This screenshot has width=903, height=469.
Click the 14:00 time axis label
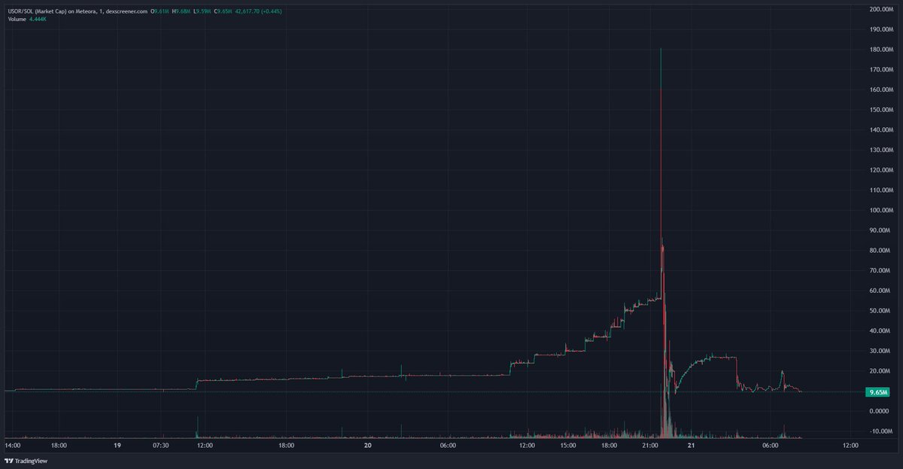click(x=13, y=445)
